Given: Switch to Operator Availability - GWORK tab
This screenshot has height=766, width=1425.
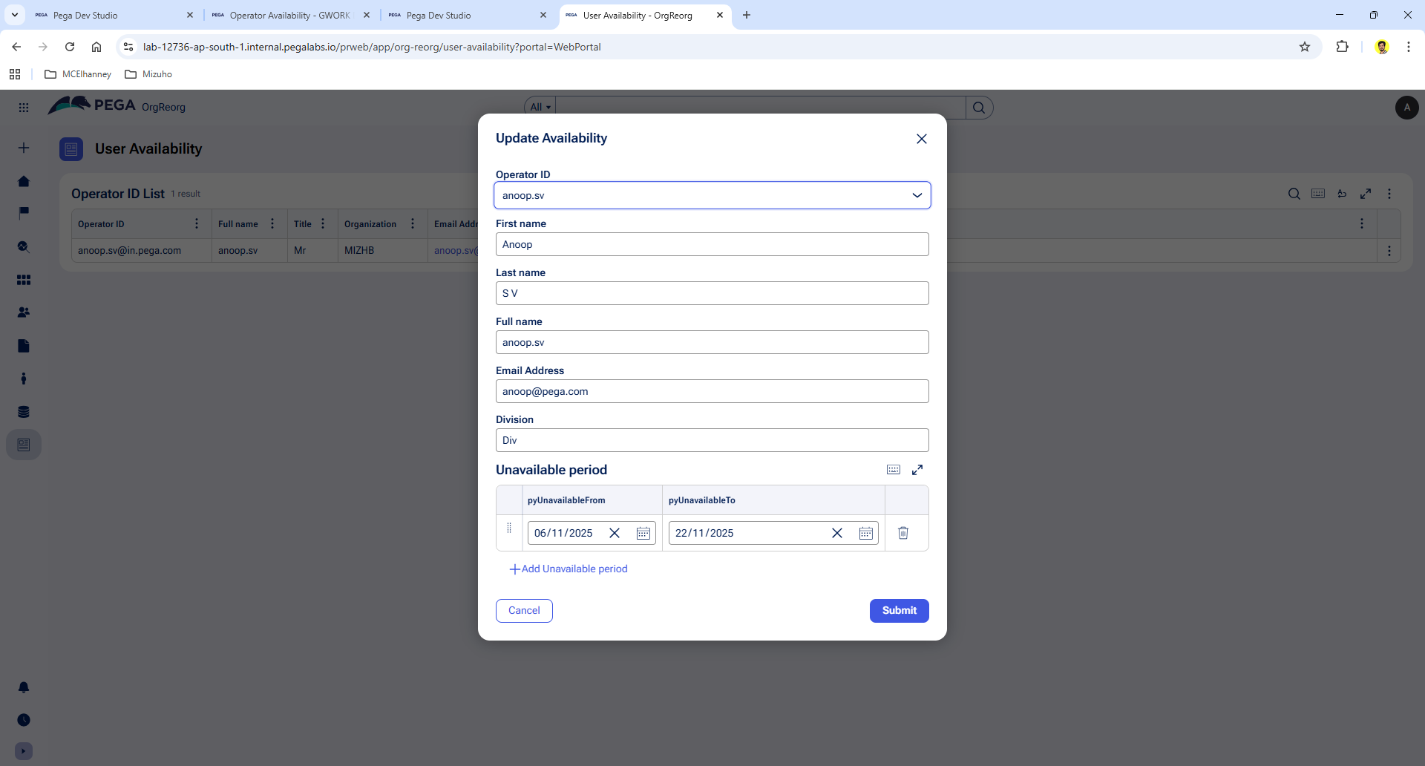Looking at the screenshot, I should point(289,15).
